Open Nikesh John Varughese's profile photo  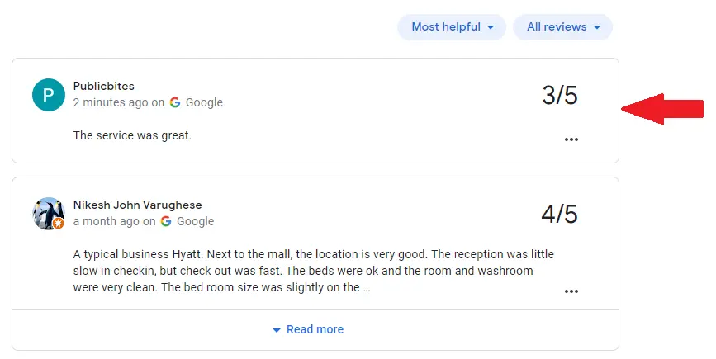(x=49, y=214)
